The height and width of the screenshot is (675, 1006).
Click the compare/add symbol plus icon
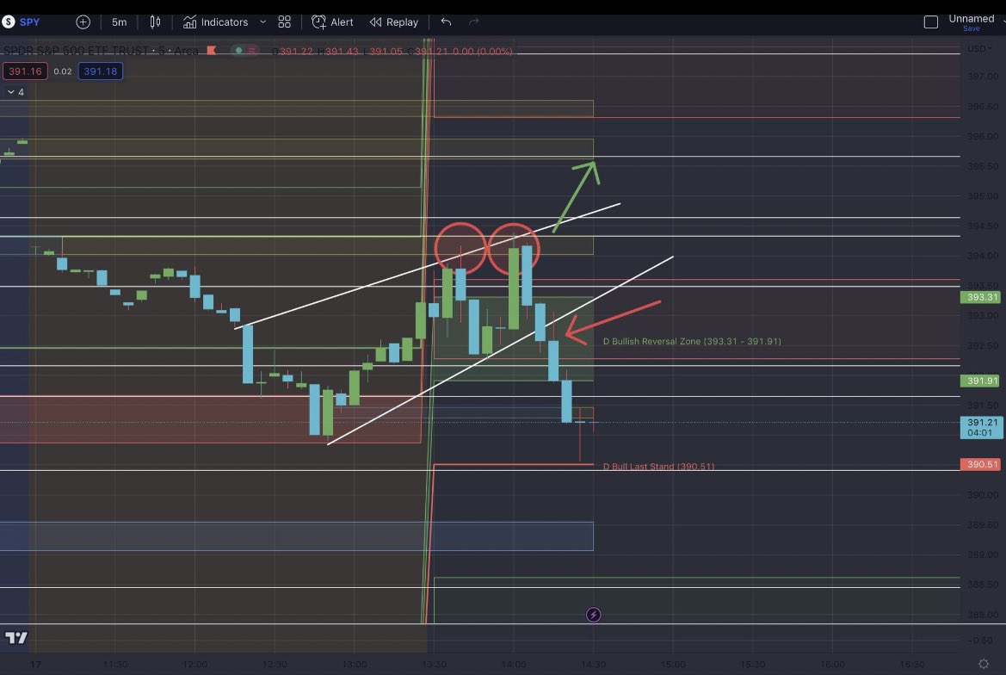(x=83, y=22)
